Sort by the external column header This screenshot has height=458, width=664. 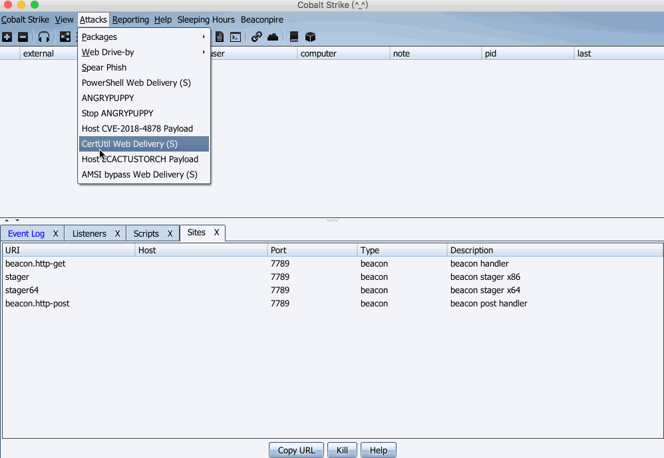49,53
